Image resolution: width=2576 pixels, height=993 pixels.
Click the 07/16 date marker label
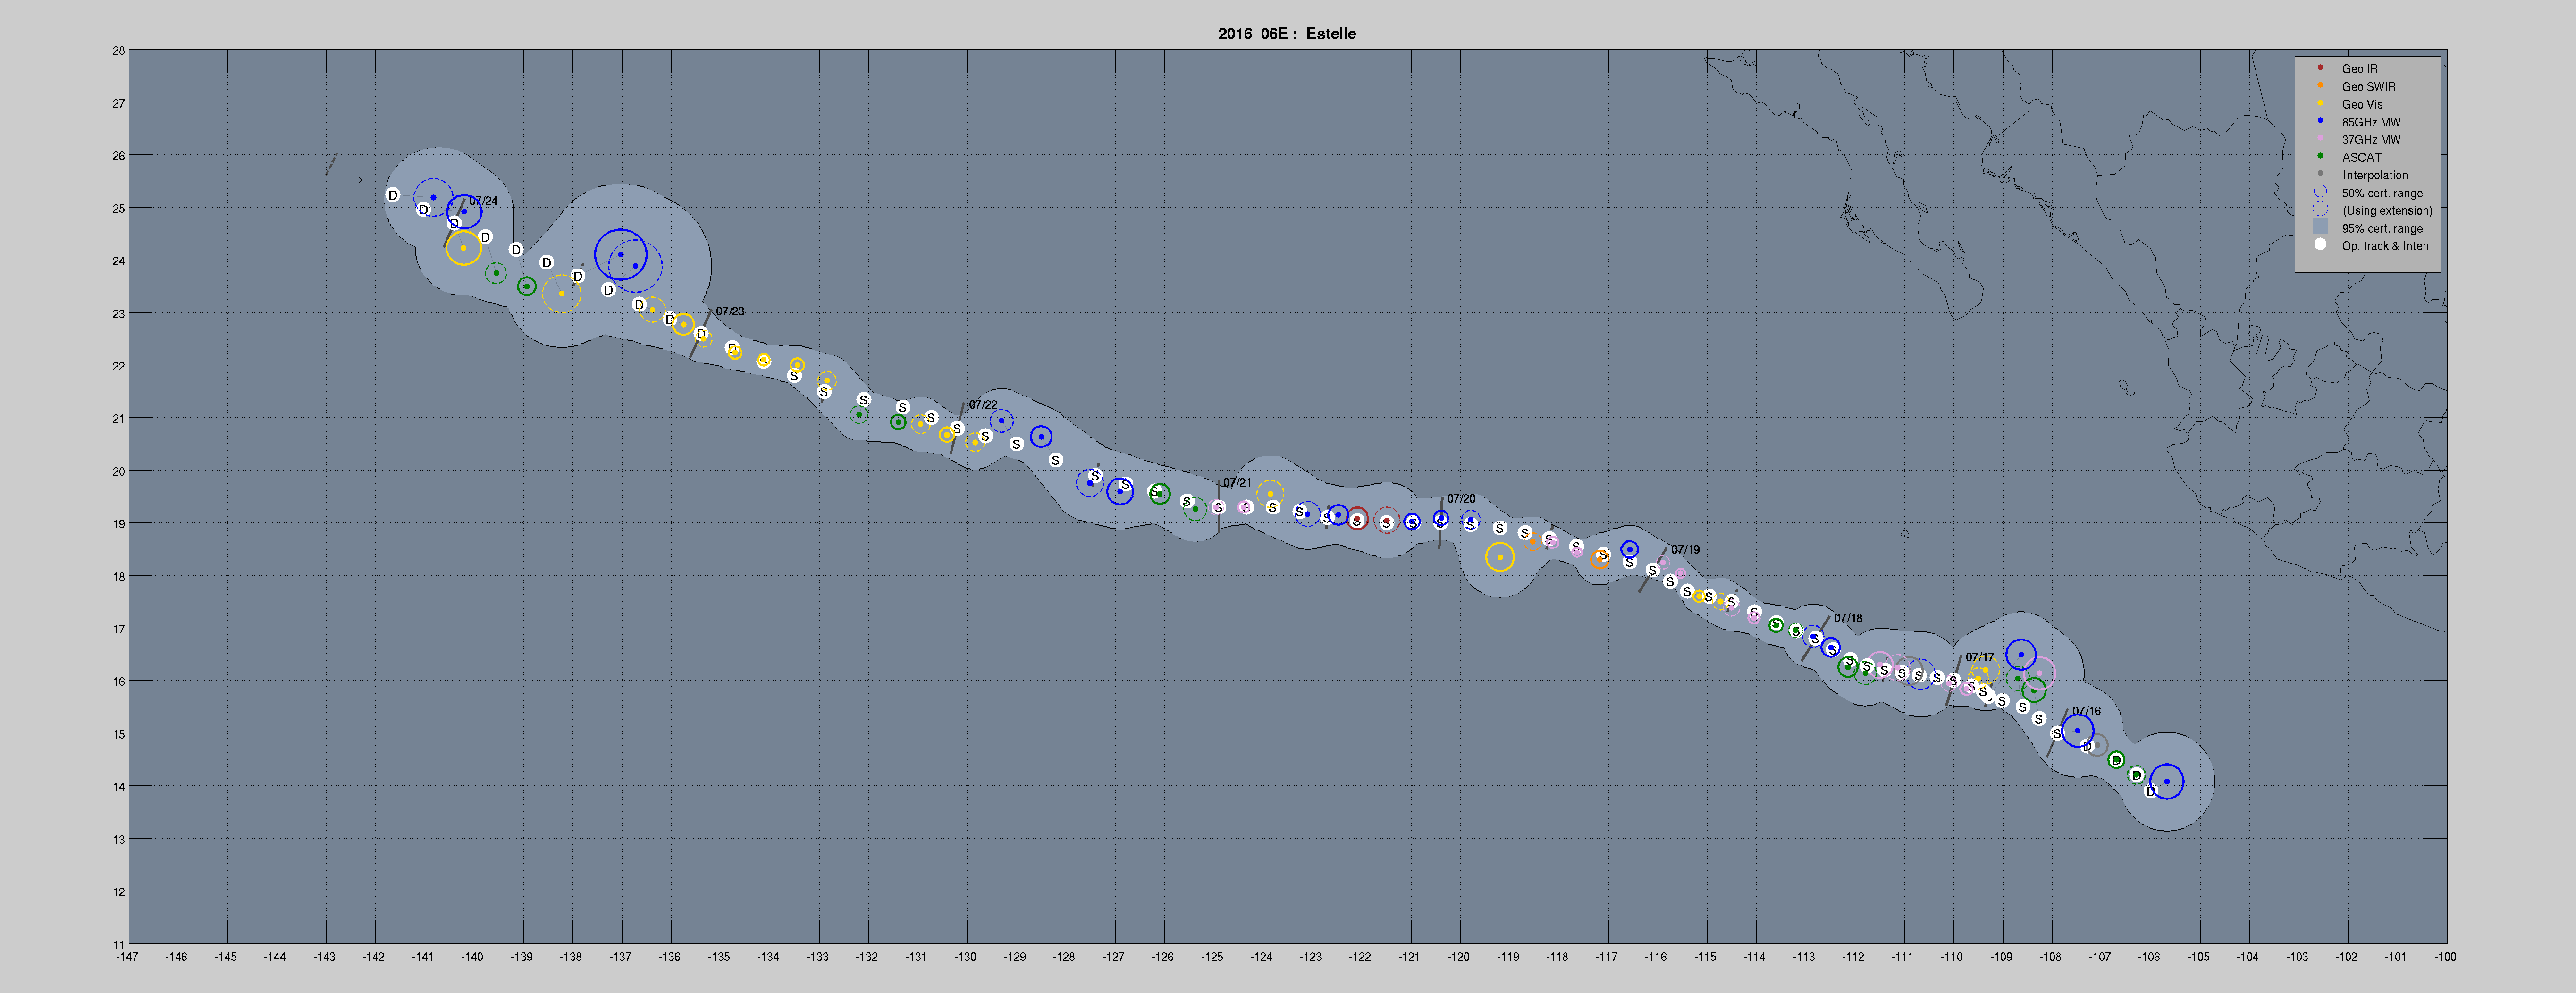[2086, 711]
